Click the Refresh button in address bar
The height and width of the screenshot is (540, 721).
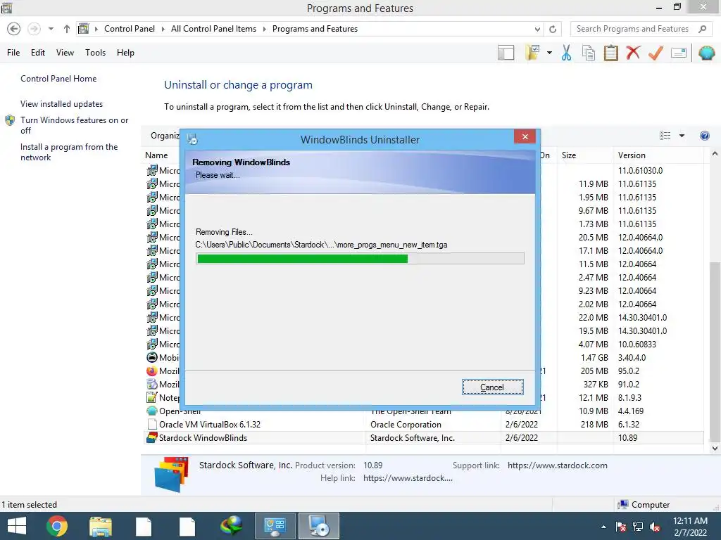coord(553,29)
